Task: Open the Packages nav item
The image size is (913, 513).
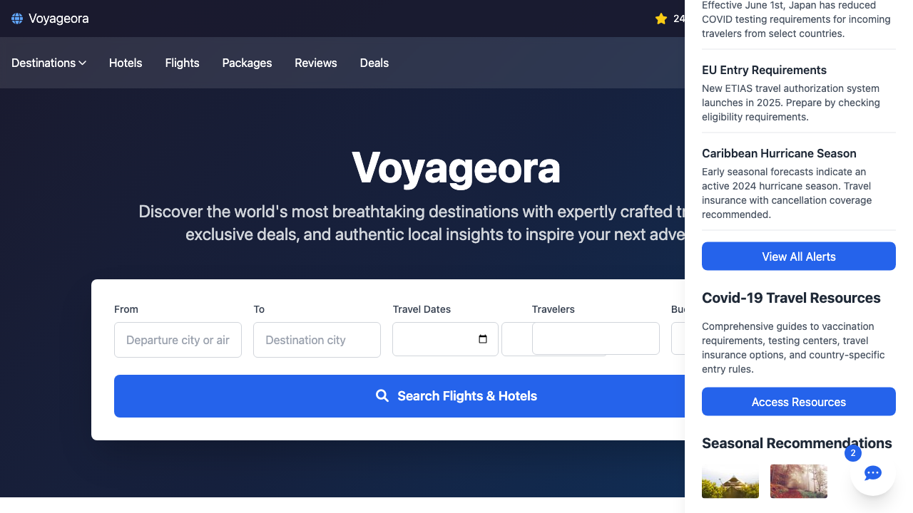Action: pos(247,63)
